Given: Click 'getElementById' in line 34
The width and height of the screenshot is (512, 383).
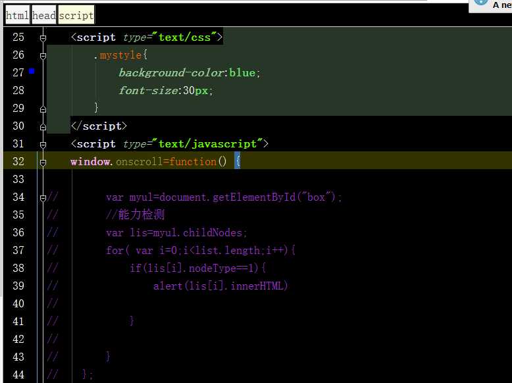Looking at the screenshot, I should pyautogui.click(x=254, y=197).
